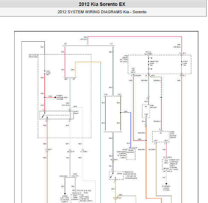Click the 'SW 1' terminal label
This screenshot has height=203, width=208.
(x=156, y=140)
